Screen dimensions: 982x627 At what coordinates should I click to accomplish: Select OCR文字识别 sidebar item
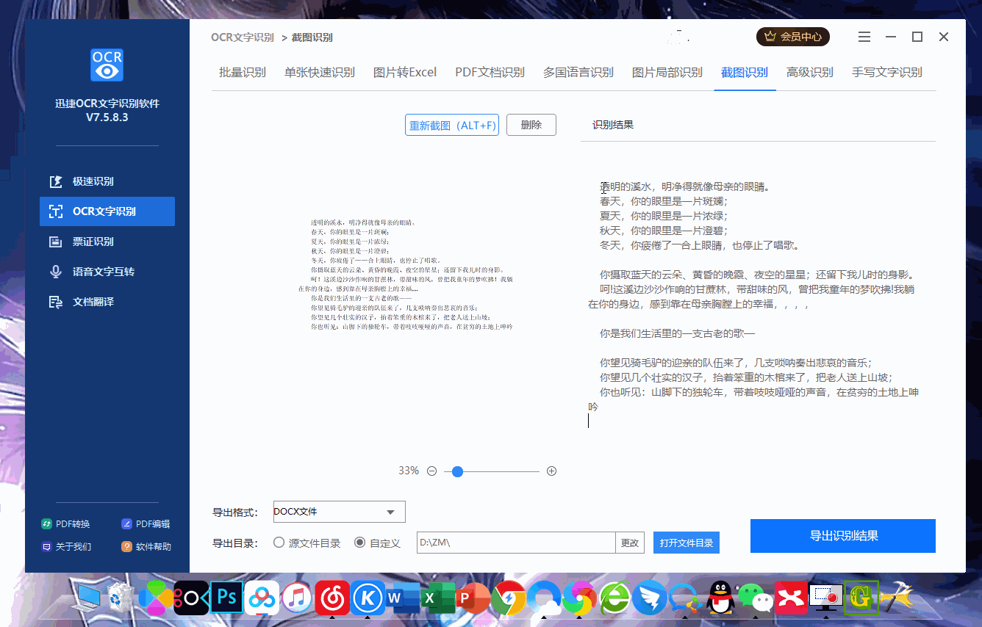click(x=107, y=211)
